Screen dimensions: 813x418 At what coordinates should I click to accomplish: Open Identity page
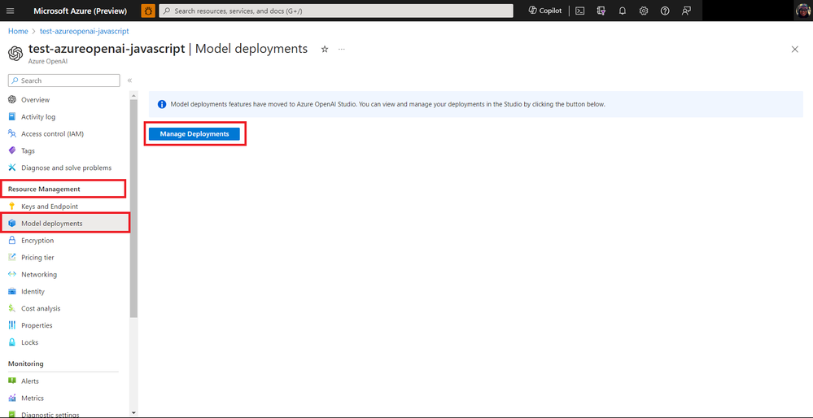click(33, 292)
